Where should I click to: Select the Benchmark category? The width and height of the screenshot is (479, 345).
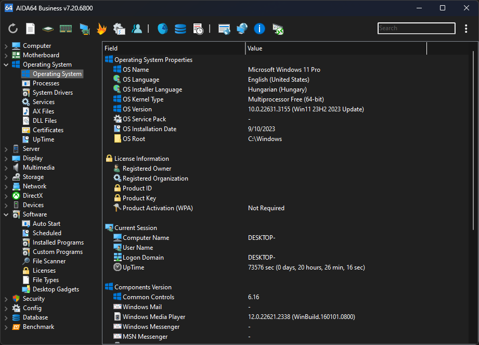coord(38,327)
